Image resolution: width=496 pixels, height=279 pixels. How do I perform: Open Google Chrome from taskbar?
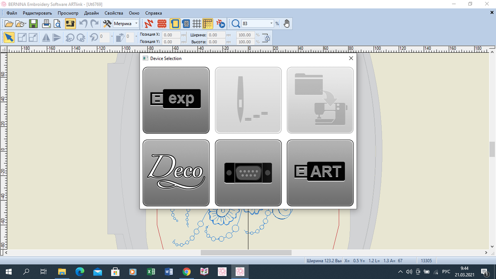click(x=186, y=272)
